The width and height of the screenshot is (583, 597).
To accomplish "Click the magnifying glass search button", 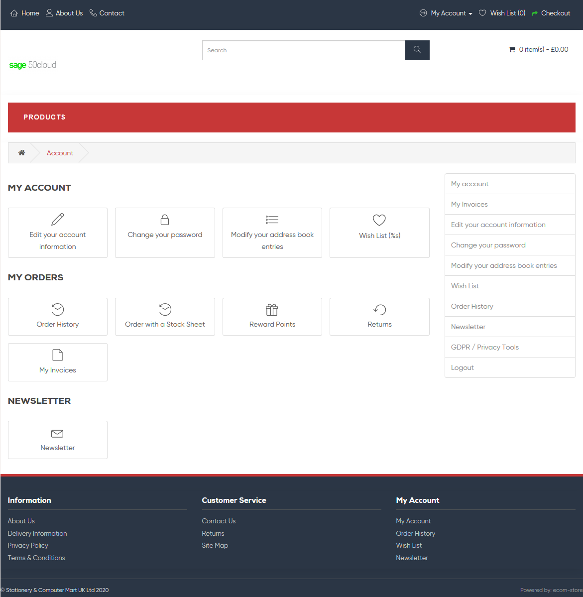I will click(417, 50).
